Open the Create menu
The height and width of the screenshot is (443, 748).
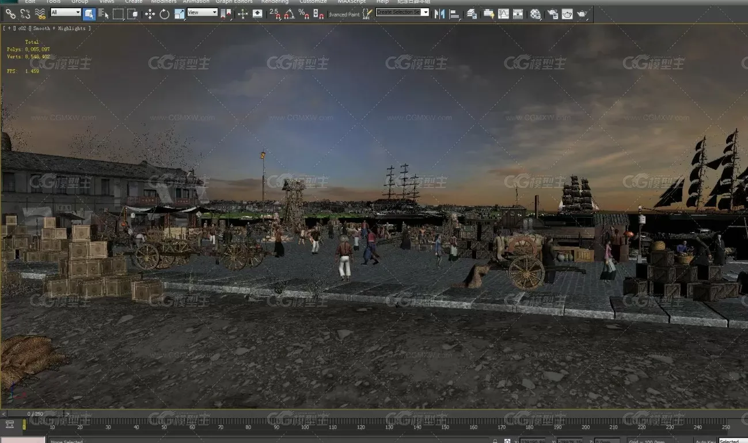(x=134, y=2)
